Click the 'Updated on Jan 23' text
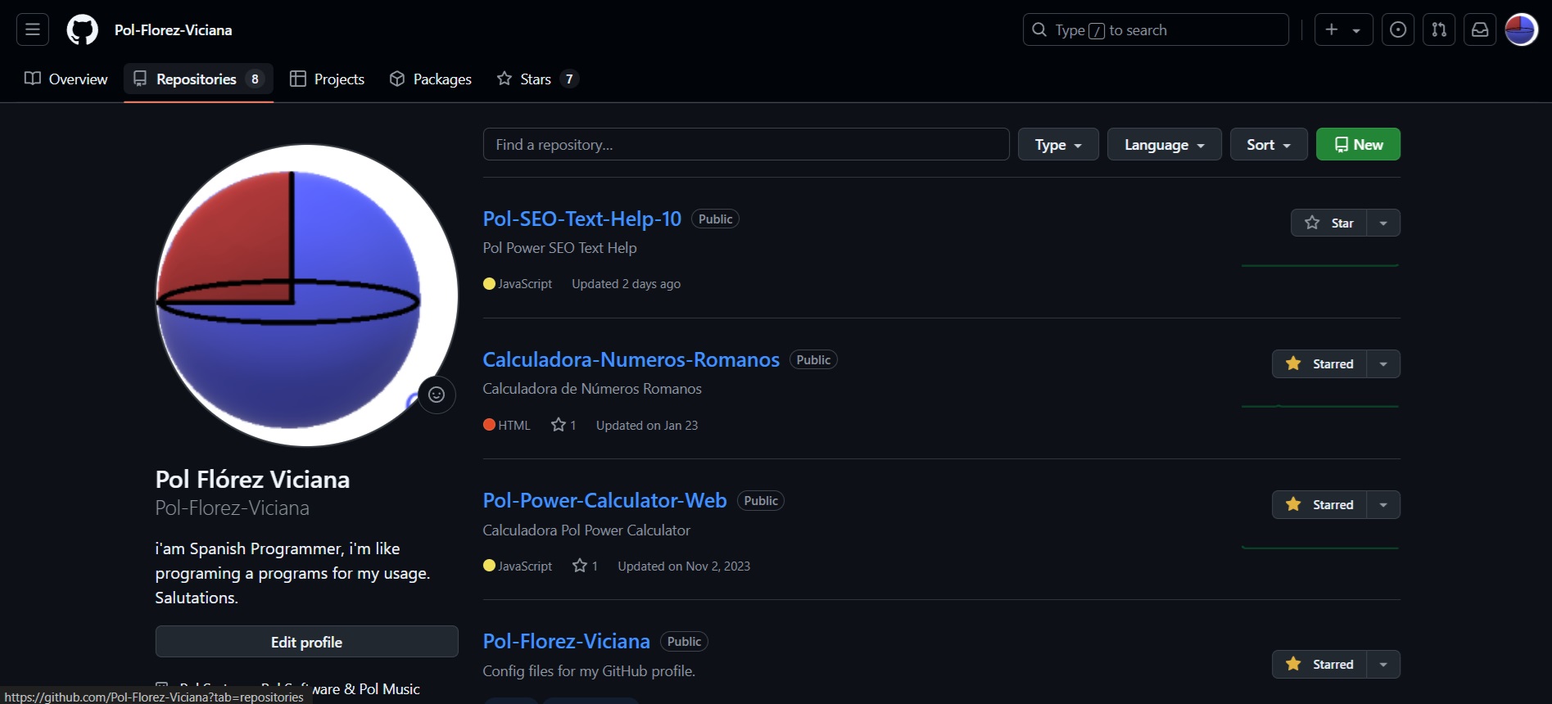1552x704 pixels. (647, 425)
